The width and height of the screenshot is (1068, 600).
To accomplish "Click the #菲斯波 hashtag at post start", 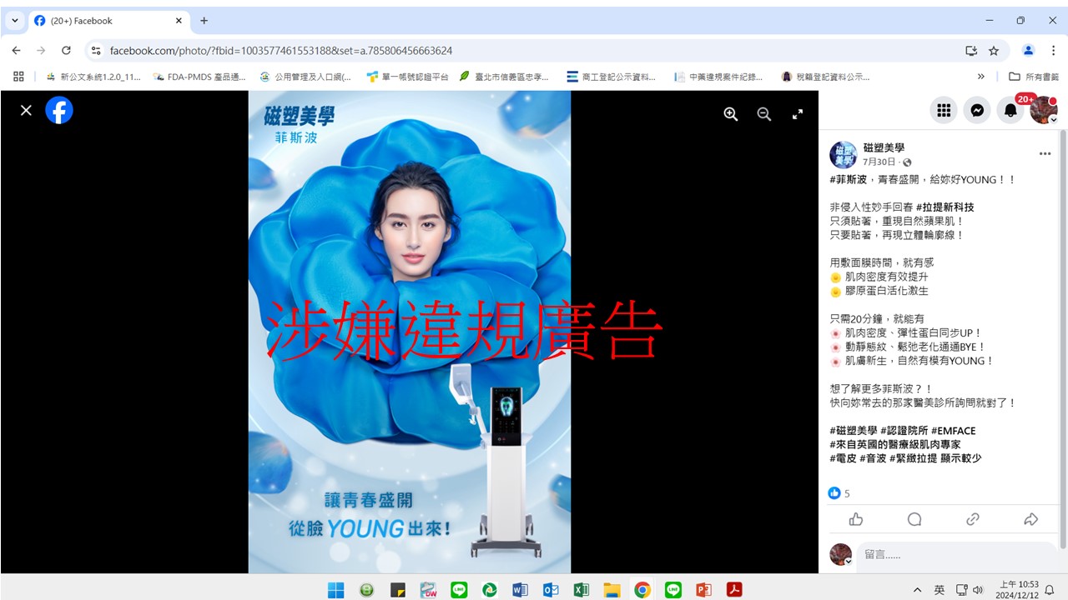I will click(849, 179).
